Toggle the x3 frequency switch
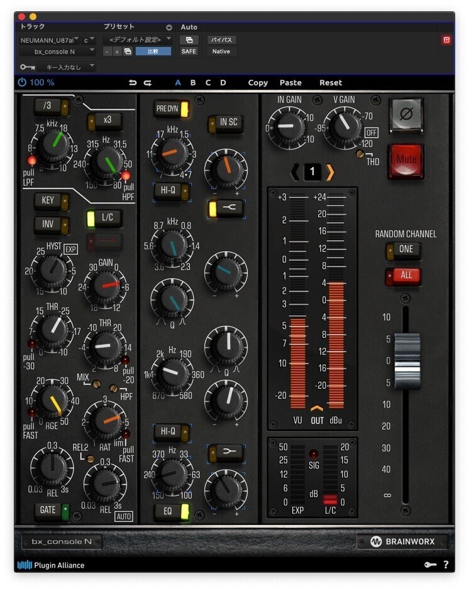 tap(105, 121)
